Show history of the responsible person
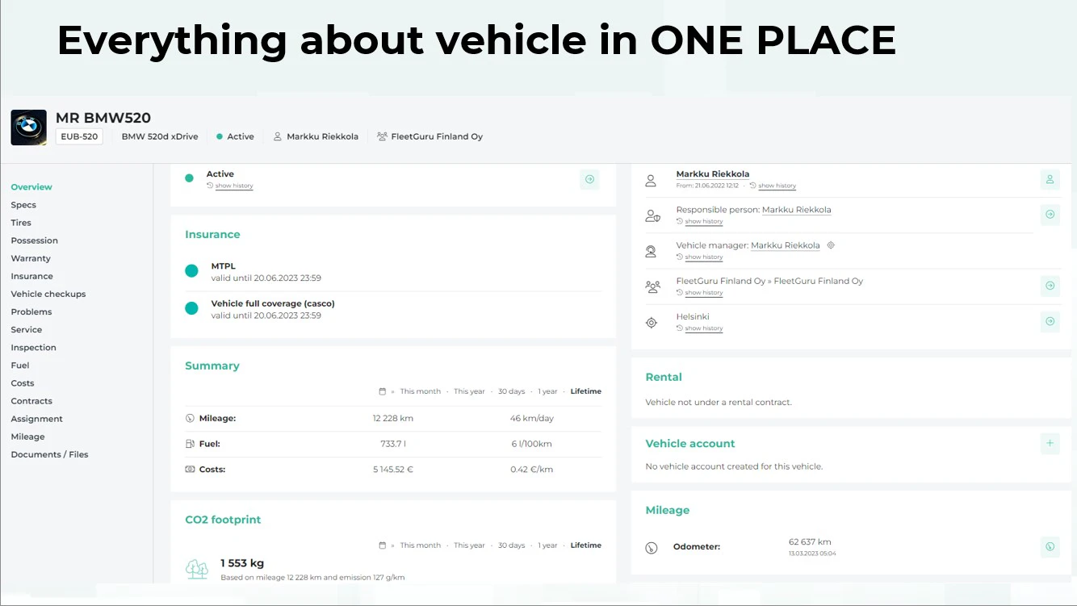Viewport: 1077px width, 606px height. point(702,221)
